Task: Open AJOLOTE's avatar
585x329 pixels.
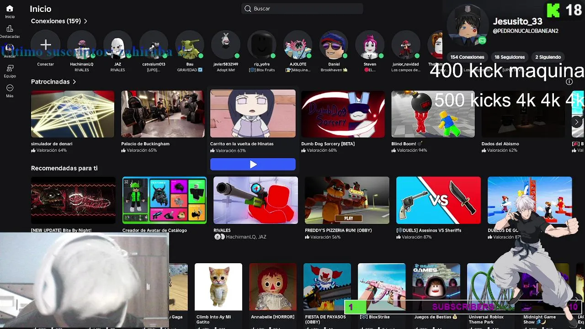Action: point(298,45)
